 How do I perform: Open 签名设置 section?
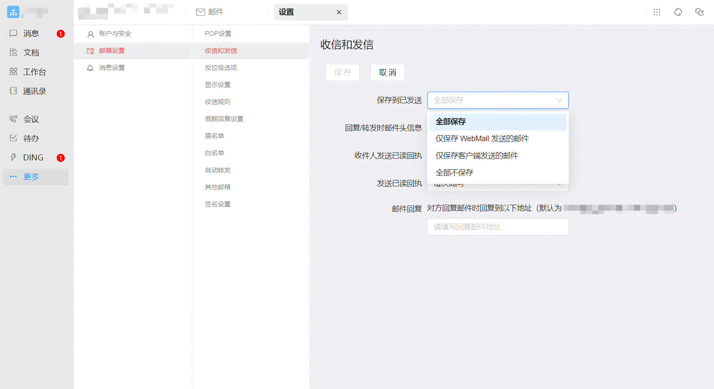[250, 204]
